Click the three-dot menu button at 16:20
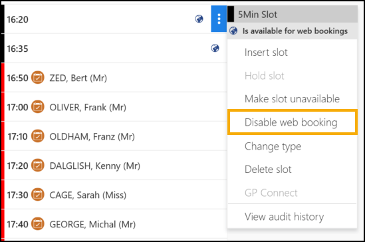Screen dimensions: 365x242 [x=219, y=19]
